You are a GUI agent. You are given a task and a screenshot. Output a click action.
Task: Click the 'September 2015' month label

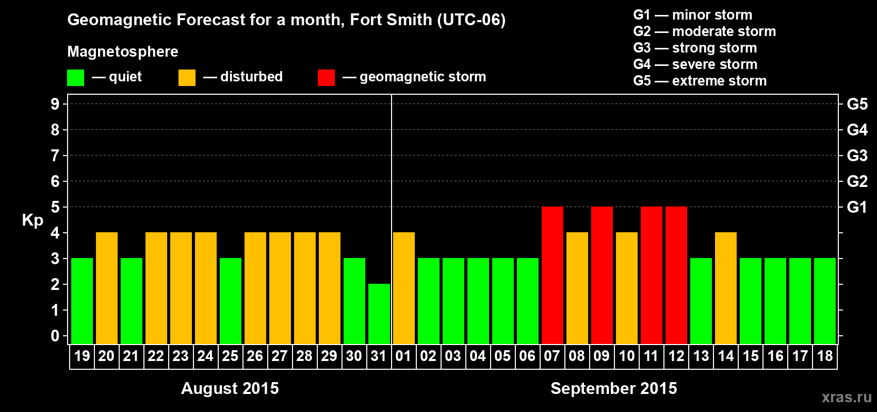614,388
